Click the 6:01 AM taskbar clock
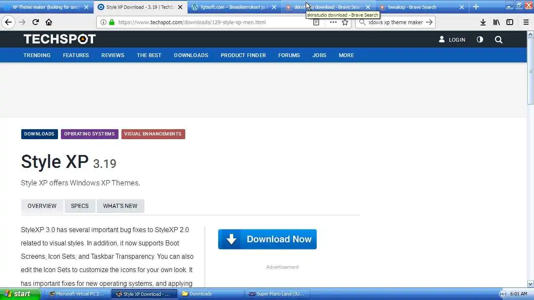This screenshot has width=534, height=300. (x=519, y=294)
